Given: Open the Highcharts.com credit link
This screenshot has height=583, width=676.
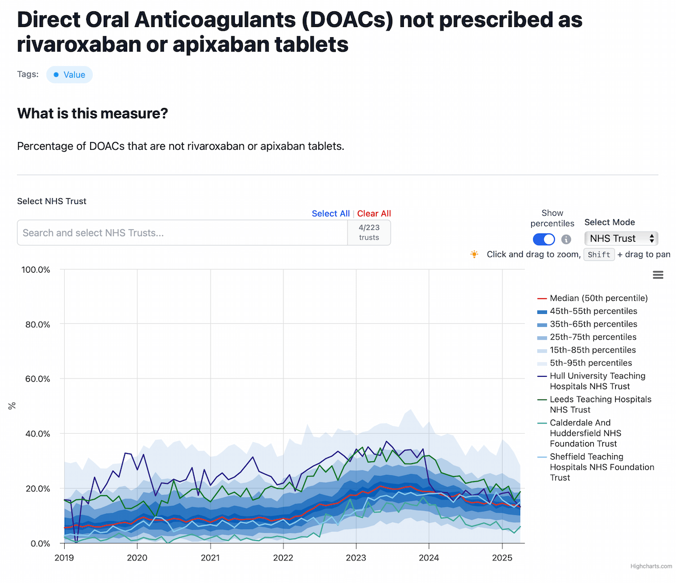Looking at the screenshot, I should click(651, 566).
